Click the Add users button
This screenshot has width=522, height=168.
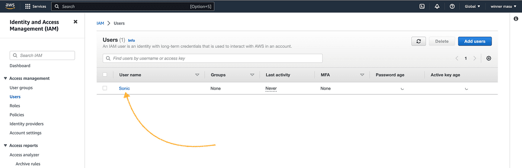(475, 41)
